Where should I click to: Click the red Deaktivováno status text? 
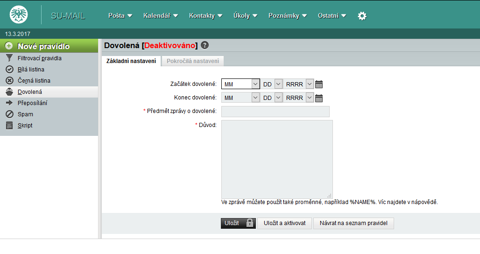(170, 45)
